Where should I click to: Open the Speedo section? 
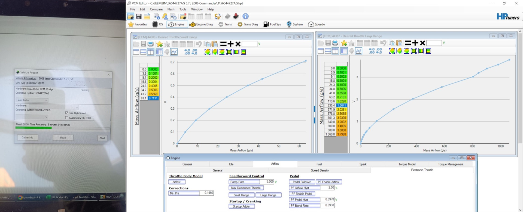tap(316, 24)
